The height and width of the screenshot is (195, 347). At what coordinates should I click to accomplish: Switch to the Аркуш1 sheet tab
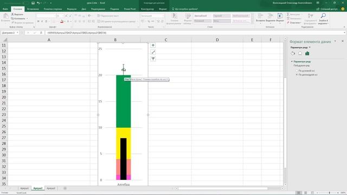(24, 188)
